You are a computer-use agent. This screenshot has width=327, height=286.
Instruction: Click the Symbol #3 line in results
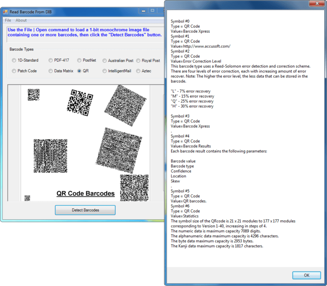pyautogui.click(x=180, y=116)
